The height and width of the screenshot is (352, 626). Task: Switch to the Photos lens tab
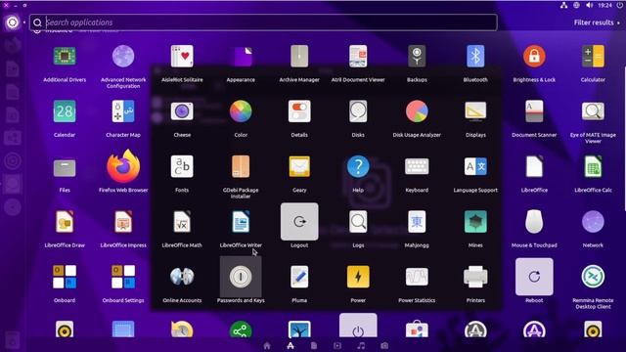(x=384, y=345)
